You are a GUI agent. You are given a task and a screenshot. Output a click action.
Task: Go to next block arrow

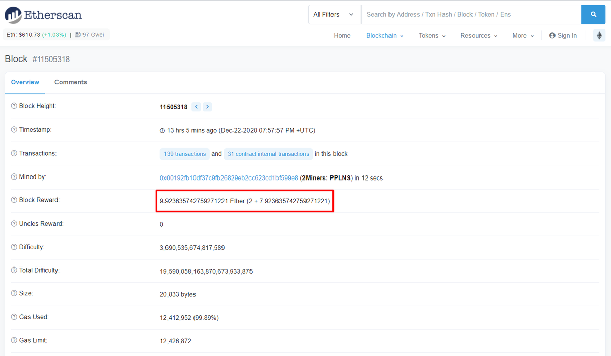[207, 107]
